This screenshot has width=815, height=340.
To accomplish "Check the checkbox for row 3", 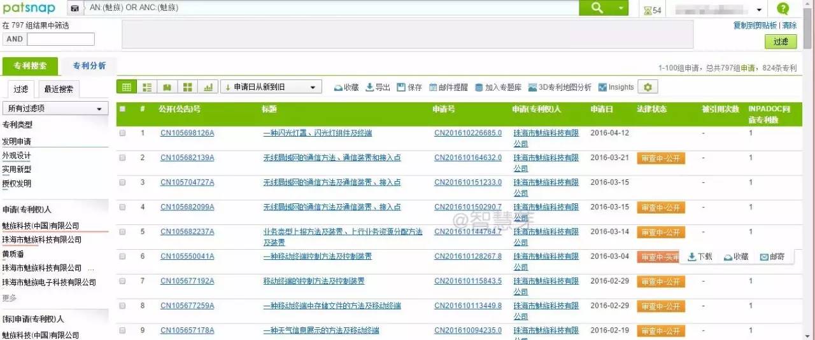I will click(122, 183).
